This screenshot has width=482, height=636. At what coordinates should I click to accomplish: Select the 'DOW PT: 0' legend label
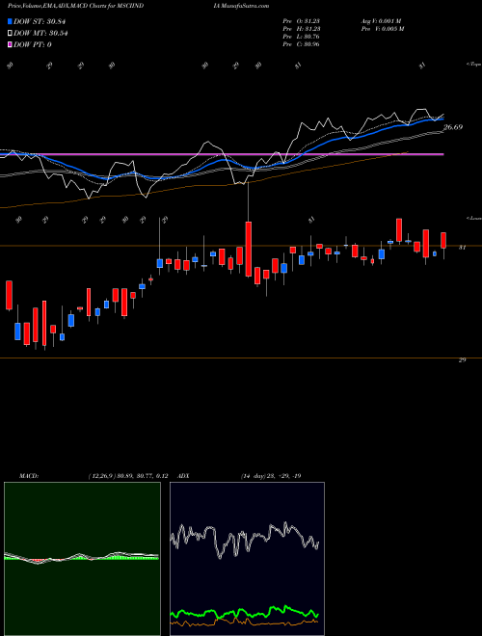point(33,44)
